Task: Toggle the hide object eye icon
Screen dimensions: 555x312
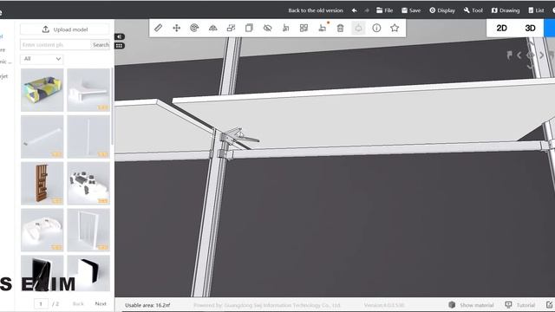Action: (267, 28)
